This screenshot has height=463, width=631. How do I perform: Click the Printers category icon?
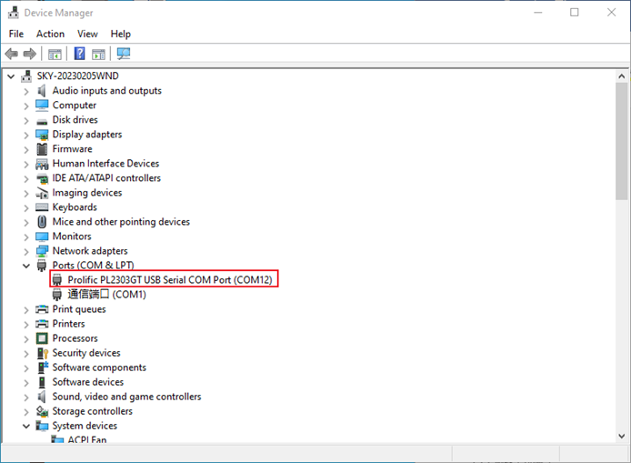43,324
